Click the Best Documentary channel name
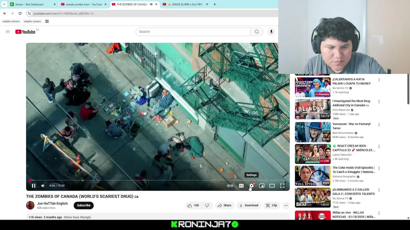Screen dimensions: 410x230 pos(343,133)
